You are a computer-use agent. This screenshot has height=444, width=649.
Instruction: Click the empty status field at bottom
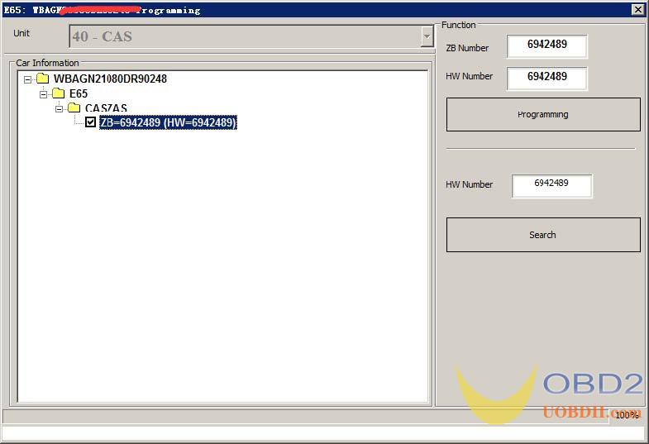pyautogui.click(x=322, y=434)
